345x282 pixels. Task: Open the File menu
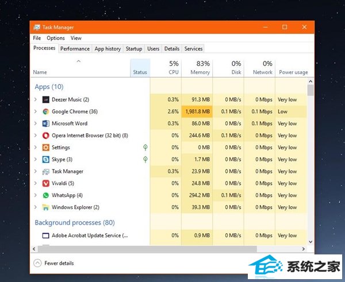(37, 38)
